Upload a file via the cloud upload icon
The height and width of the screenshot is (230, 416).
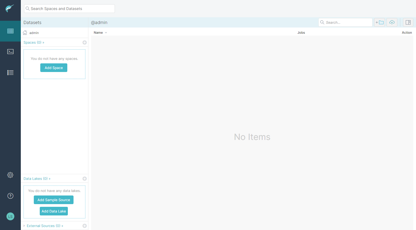pyautogui.click(x=392, y=22)
